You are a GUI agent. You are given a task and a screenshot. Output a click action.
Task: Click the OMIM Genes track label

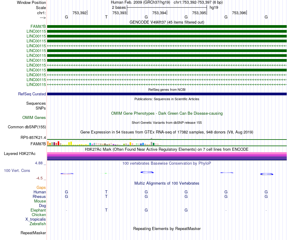[x=34, y=117]
